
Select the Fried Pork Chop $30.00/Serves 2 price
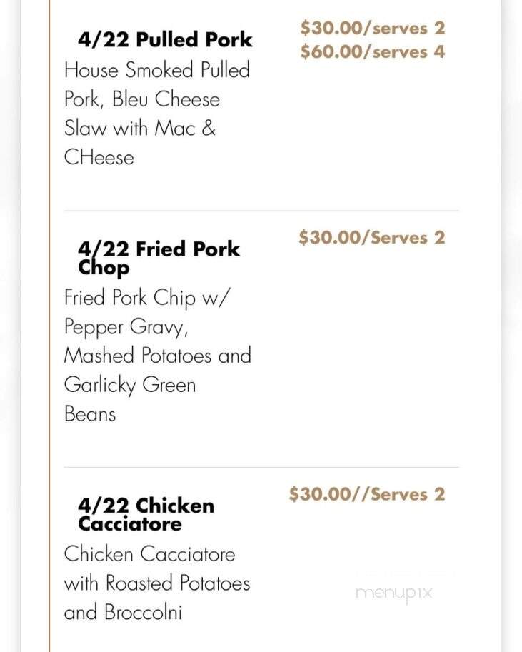372,237
